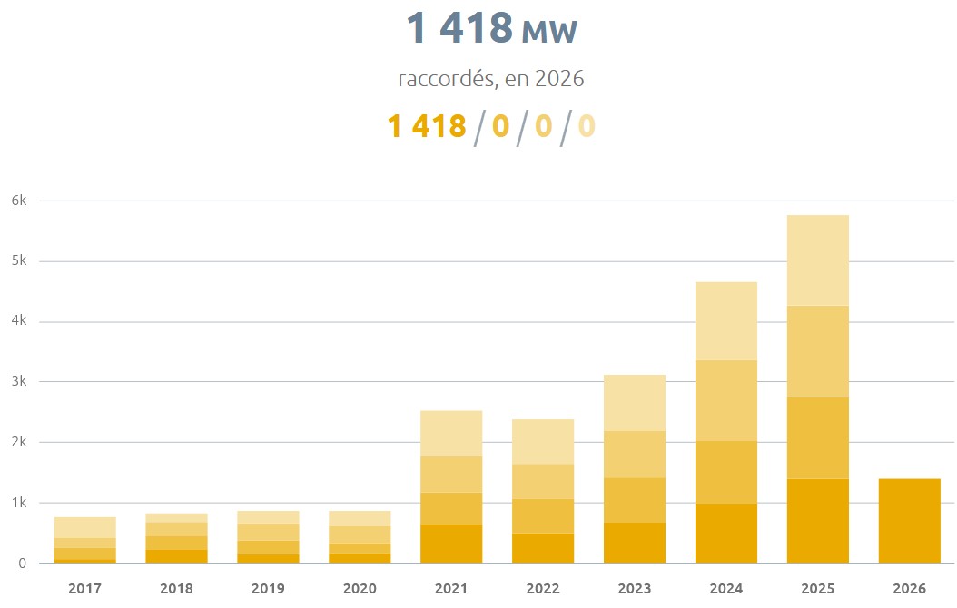Select the 2020 year label

pyautogui.click(x=360, y=589)
